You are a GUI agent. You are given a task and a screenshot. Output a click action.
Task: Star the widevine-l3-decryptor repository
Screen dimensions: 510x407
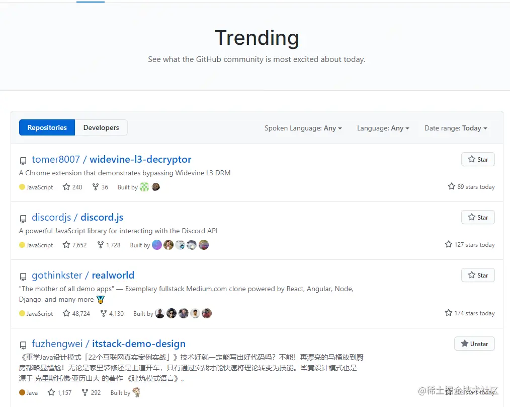point(478,159)
